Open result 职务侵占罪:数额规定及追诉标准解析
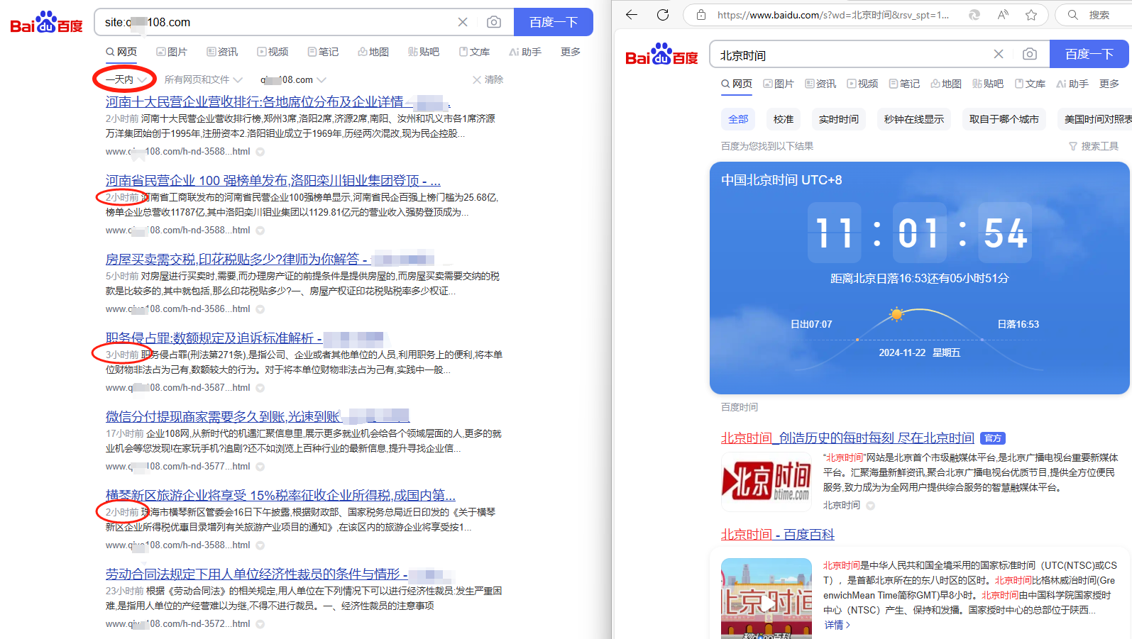The height and width of the screenshot is (639, 1132). coord(245,338)
